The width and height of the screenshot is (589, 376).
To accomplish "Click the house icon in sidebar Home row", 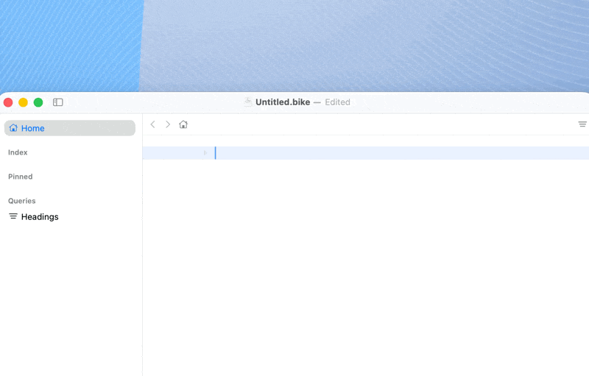I will [x=13, y=128].
